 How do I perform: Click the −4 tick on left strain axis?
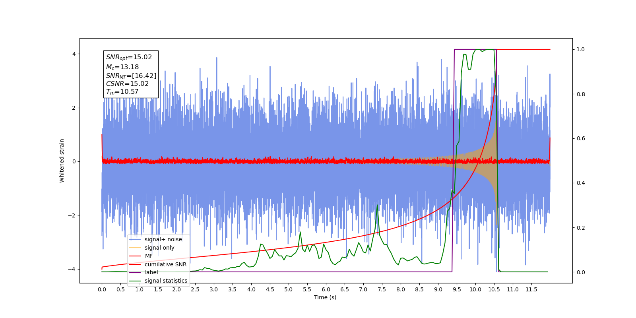pos(72,269)
